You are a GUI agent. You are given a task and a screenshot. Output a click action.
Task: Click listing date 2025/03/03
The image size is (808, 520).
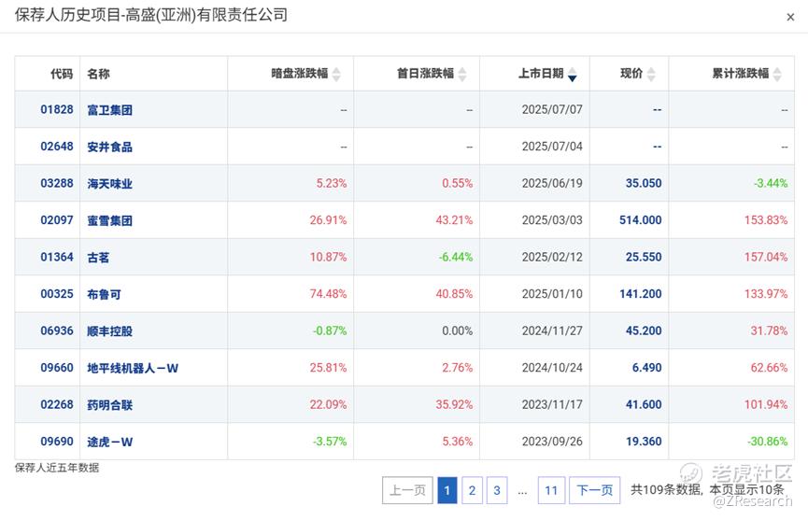pyautogui.click(x=552, y=220)
